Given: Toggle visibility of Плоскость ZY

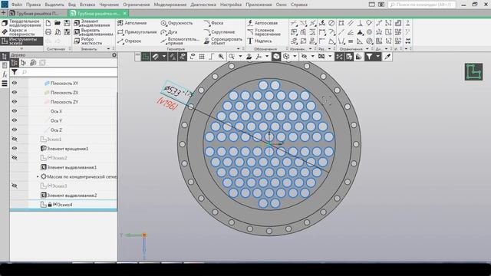Looking at the screenshot, I should click(x=15, y=102).
